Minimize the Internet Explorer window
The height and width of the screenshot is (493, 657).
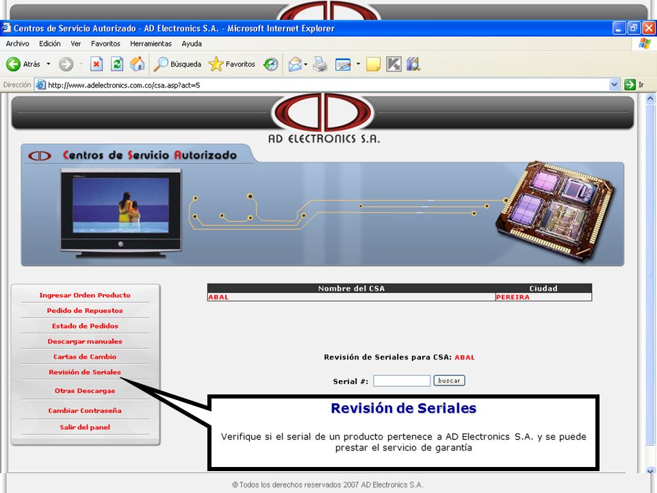click(x=619, y=28)
